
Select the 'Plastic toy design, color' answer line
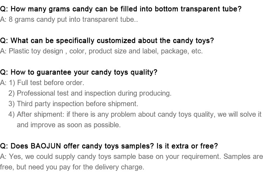click(101, 51)
